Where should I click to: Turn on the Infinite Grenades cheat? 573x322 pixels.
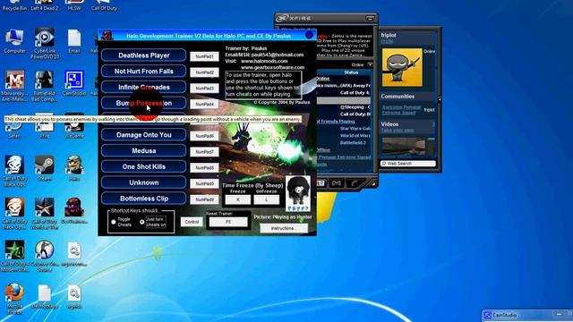143,88
